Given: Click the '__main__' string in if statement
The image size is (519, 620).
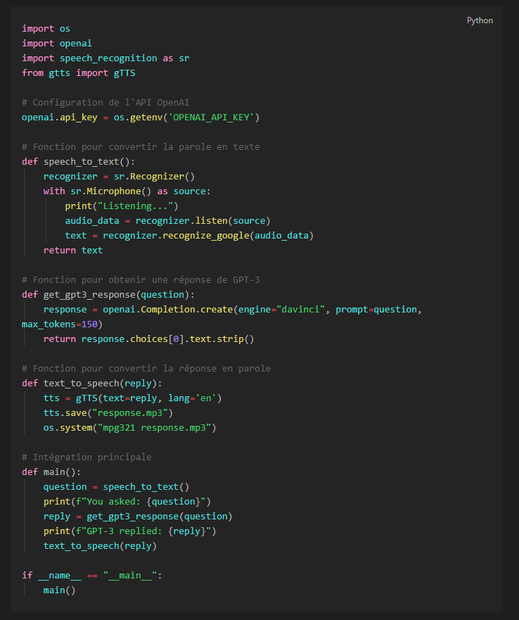Looking at the screenshot, I should 133,575.
